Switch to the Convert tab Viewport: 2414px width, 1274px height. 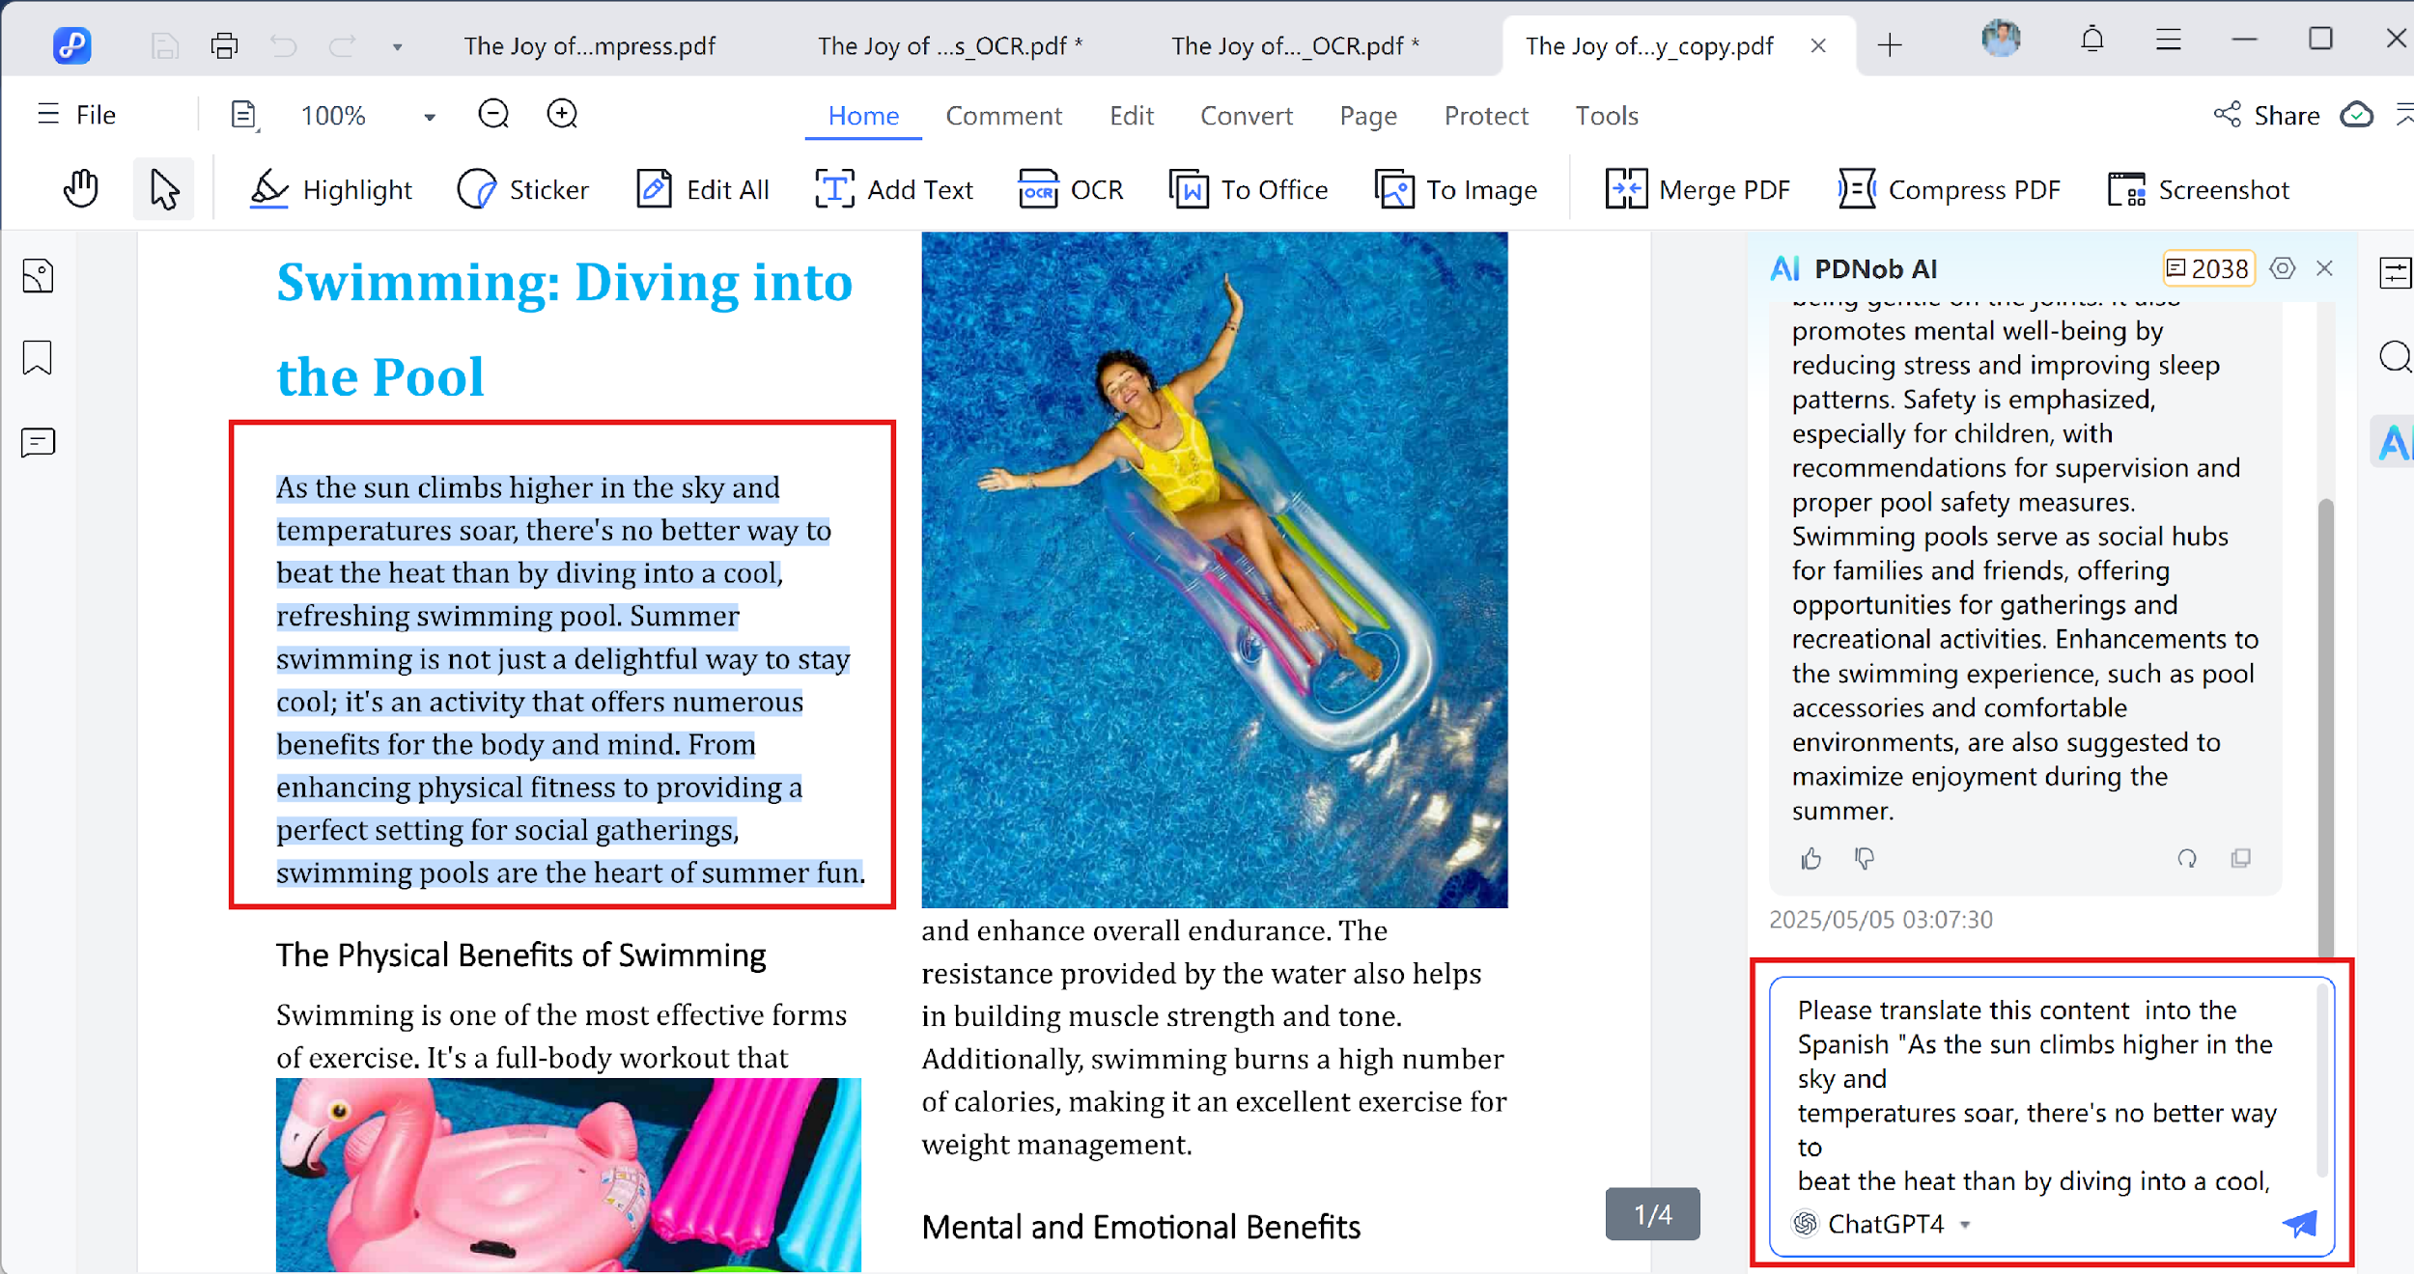(1246, 116)
